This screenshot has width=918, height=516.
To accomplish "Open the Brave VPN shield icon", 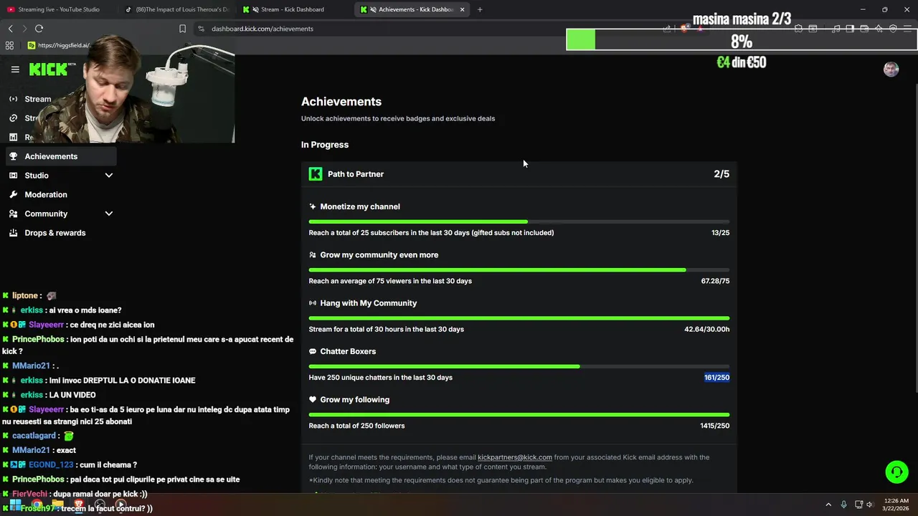I will pyautogui.click(x=893, y=29).
